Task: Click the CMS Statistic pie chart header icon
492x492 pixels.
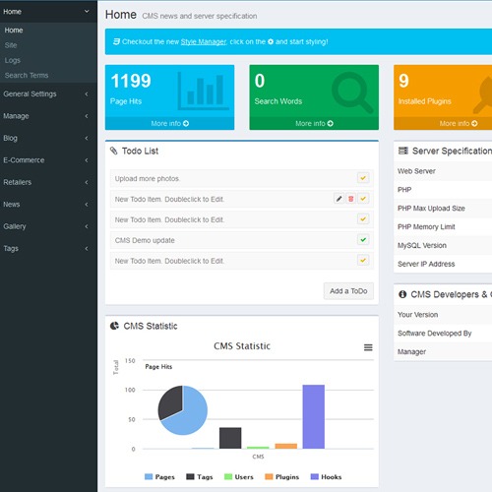Action: click(x=114, y=326)
